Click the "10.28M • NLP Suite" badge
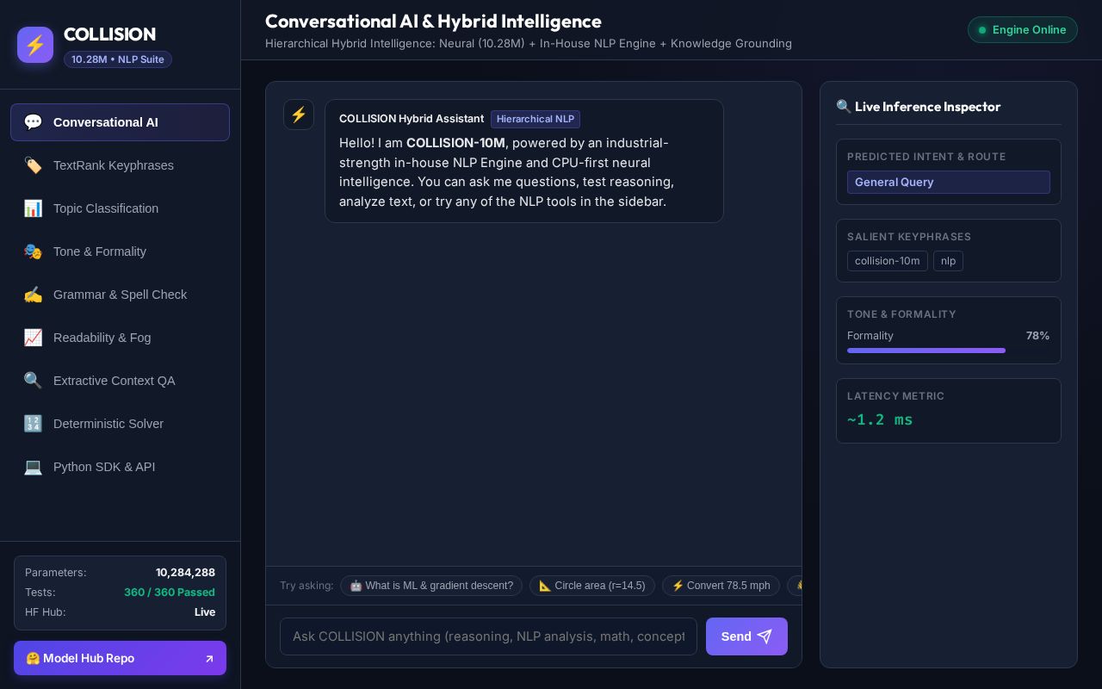The width and height of the screenshot is (1102, 689). tap(118, 59)
